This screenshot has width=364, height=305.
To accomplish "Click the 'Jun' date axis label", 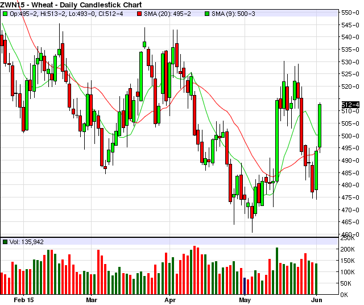I will coord(317,300).
